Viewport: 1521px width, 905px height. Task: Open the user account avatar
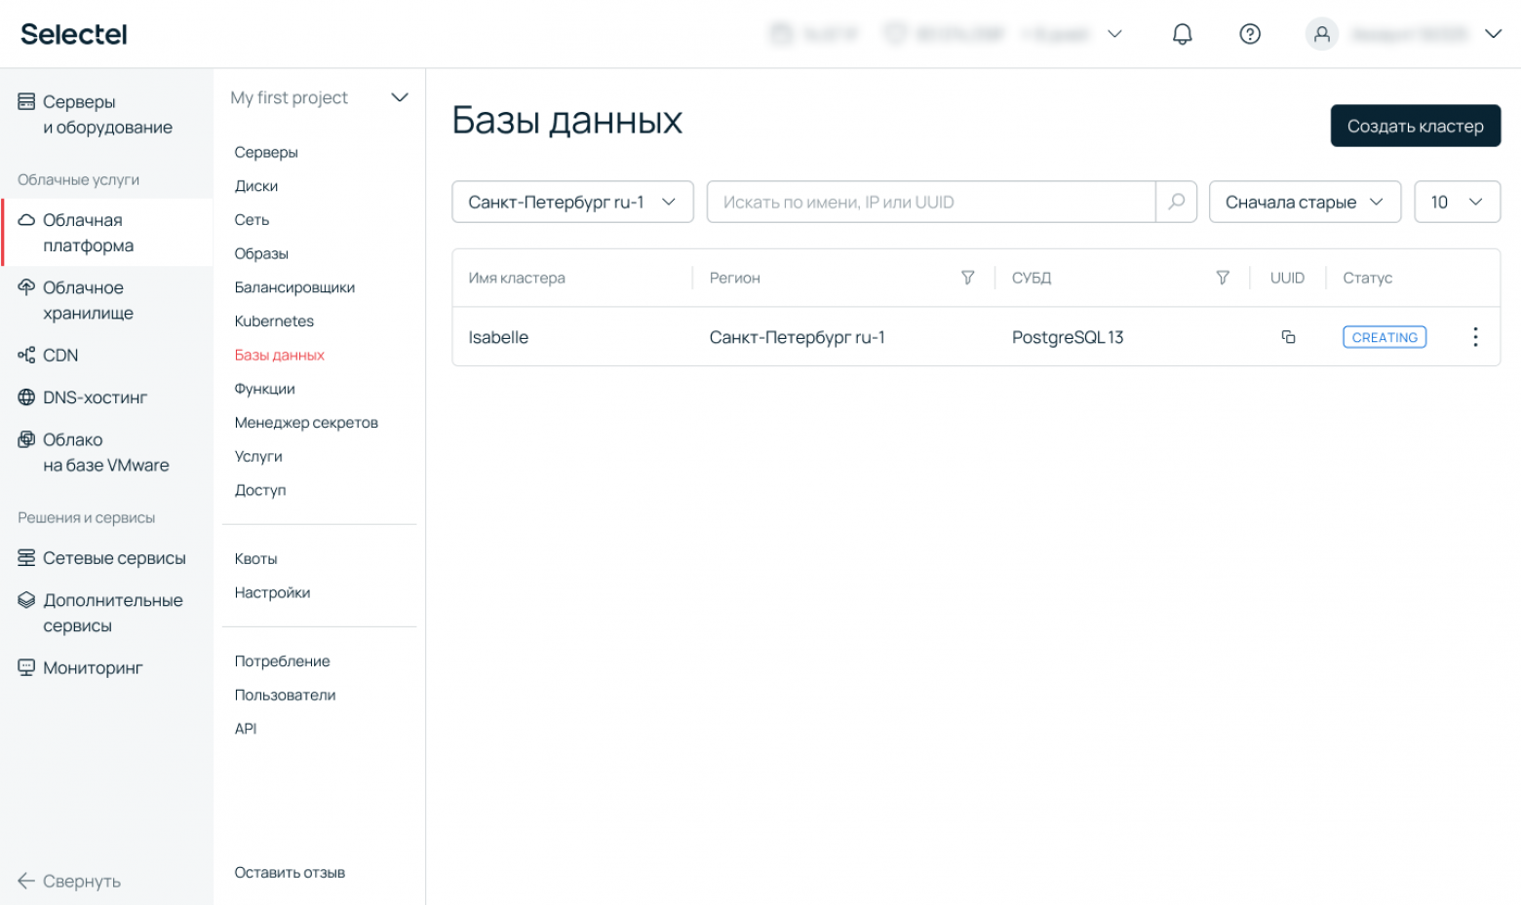coord(1321,34)
